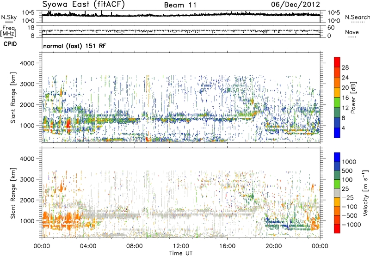Click the '-100' label on velocity colorbar
The height and width of the screenshot is (256, 370).
point(350,207)
